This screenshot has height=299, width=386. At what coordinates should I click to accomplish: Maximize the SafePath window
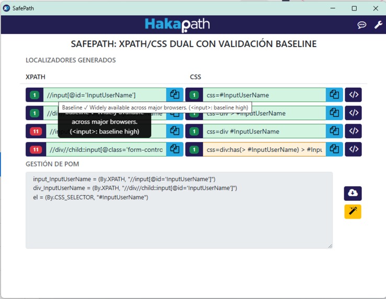(x=354, y=8)
